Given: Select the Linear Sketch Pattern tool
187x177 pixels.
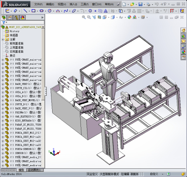Looking at the screenshot, I should 139,11.
